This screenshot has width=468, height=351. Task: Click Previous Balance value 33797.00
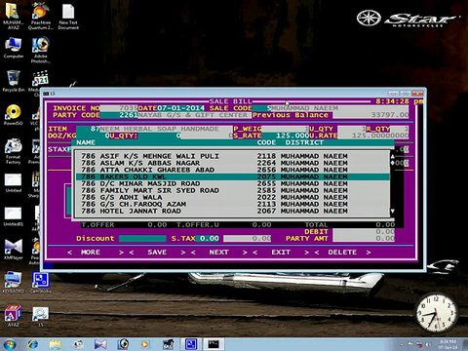pos(370,115)
